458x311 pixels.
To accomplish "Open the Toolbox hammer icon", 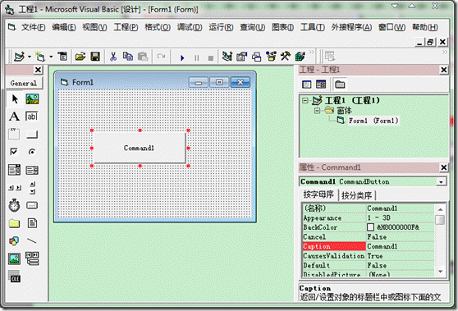I will [286, 57].
